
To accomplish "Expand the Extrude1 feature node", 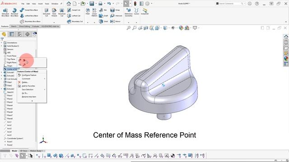I will [x=2, y=72].
